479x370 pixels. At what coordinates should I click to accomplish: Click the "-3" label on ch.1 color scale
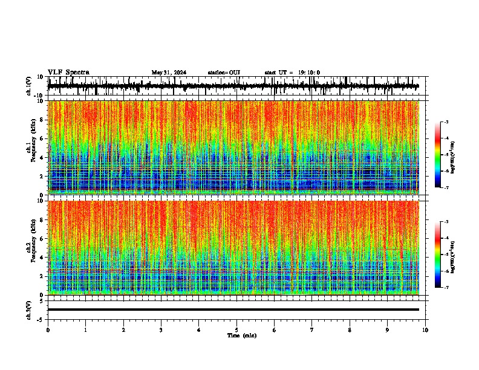[x=446, y=122]
